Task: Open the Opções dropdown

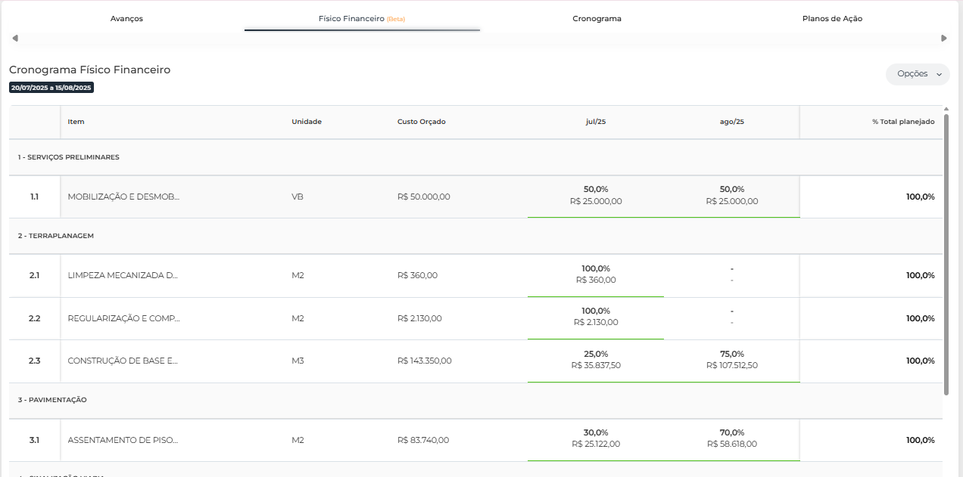Action: (918, 74)
